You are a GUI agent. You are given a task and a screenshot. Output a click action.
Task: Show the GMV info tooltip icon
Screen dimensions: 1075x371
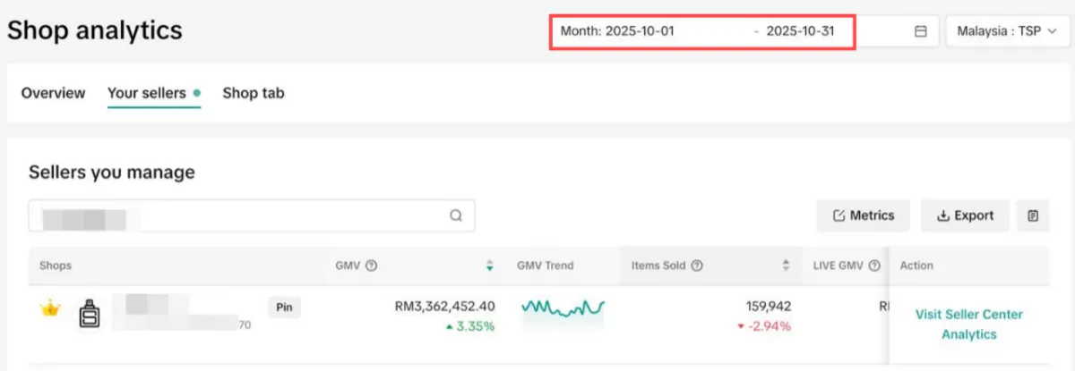tap(371, 266)
